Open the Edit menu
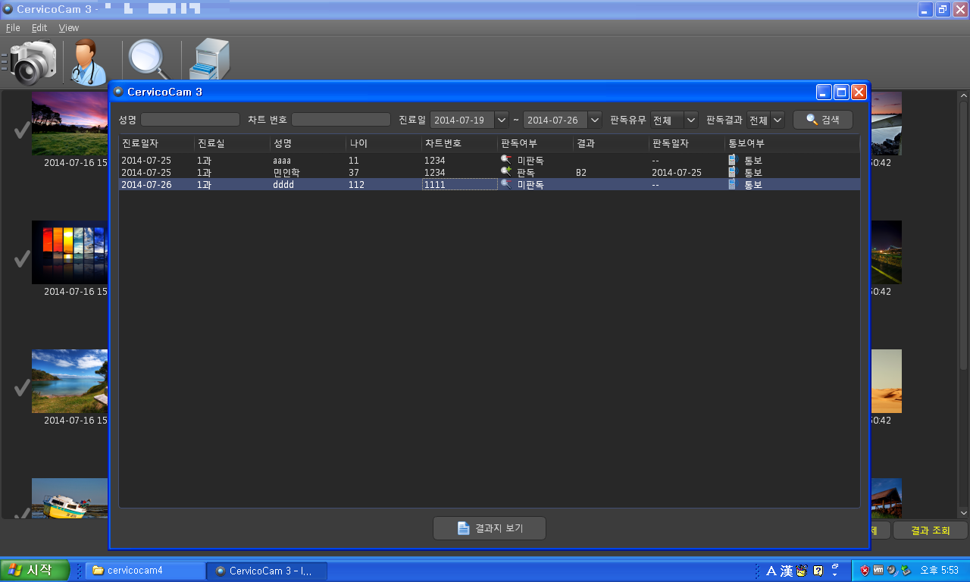 pyautogui.click(x=39, y=27)
